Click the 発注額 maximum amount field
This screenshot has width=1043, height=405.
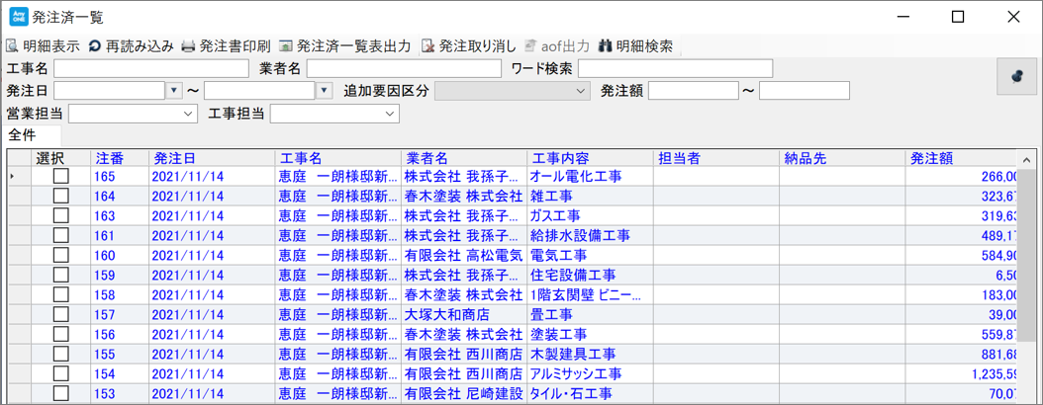click(x=805, y=90)
